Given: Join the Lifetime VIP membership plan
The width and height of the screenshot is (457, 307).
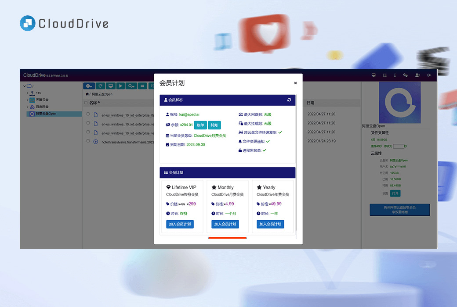Looking at the screenshot, I should [x=180, y=224].
